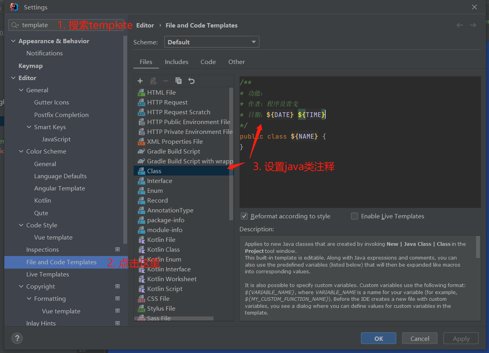Image resolution: width=489 pixels, height=353 pixels.
Task: Collapse the Appearance & Behavior section
Action: click(13, 41)
